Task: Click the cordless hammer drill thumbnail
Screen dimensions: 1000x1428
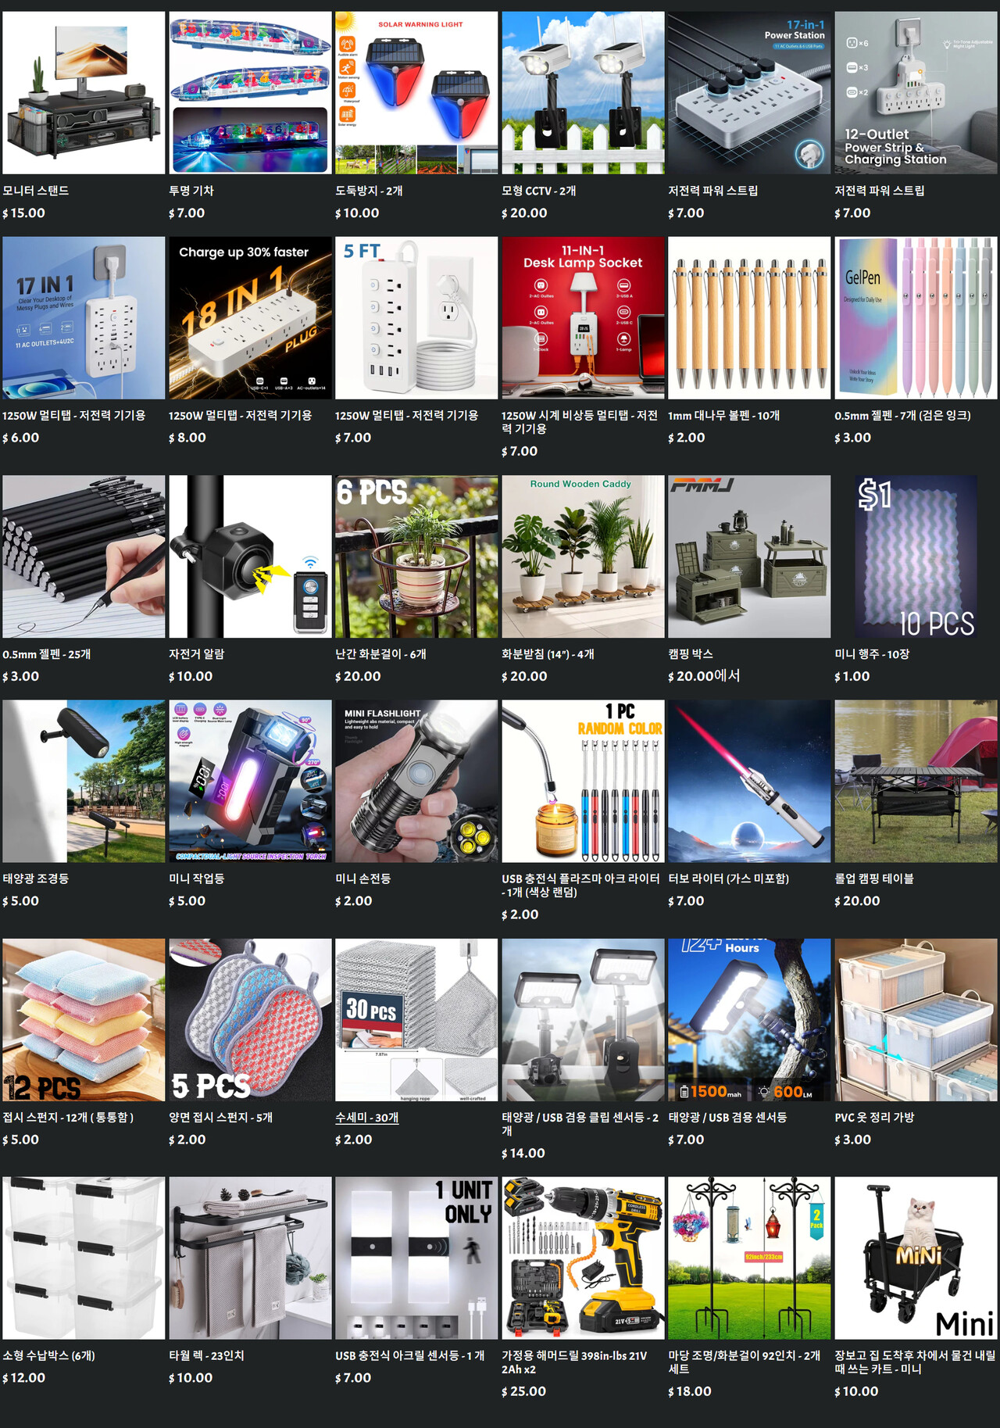Action: 583,1258
